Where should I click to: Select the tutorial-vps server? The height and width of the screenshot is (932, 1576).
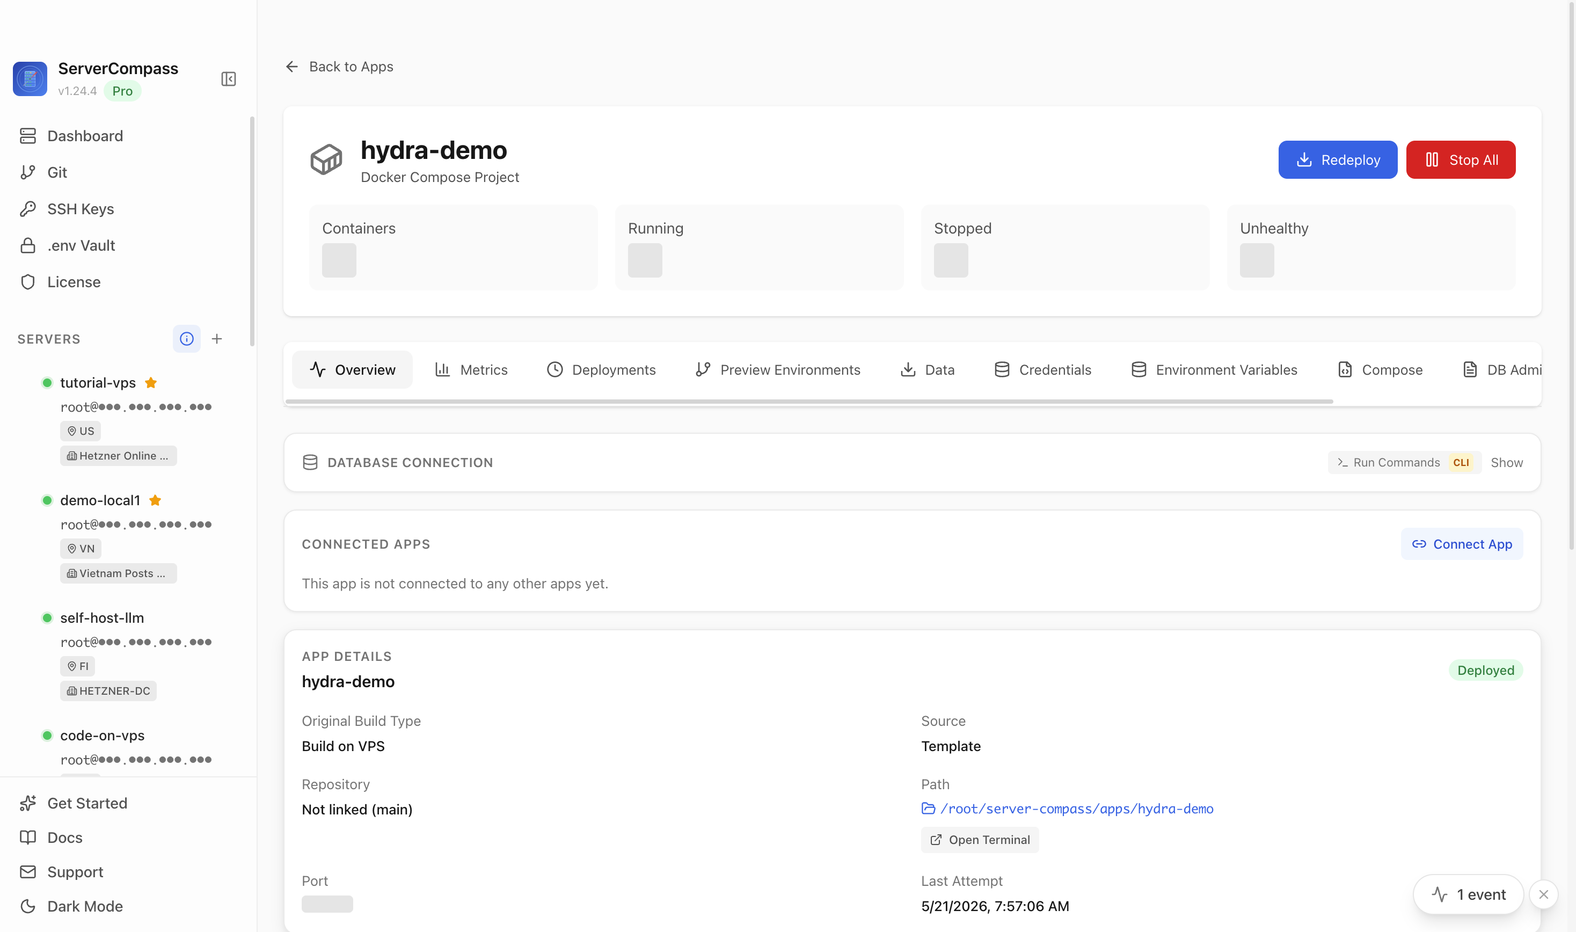[x=98, y=382]
